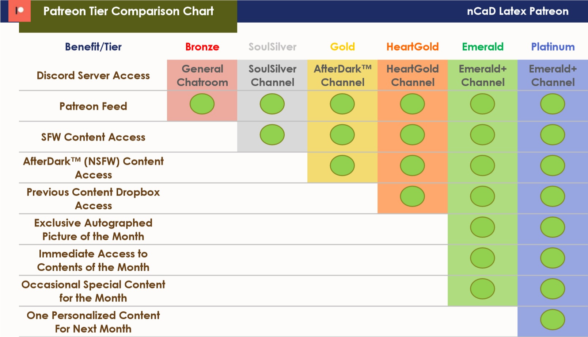Click Platinum's Immediate Access green circle
The height and width of the screenshot is (337, 588).
(553, 258)
